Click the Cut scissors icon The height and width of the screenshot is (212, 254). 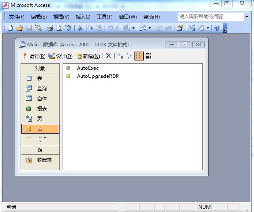[80, 28]
